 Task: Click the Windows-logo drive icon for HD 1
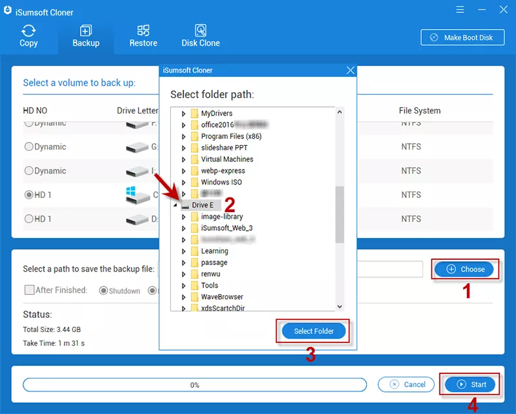click(137, 194)
